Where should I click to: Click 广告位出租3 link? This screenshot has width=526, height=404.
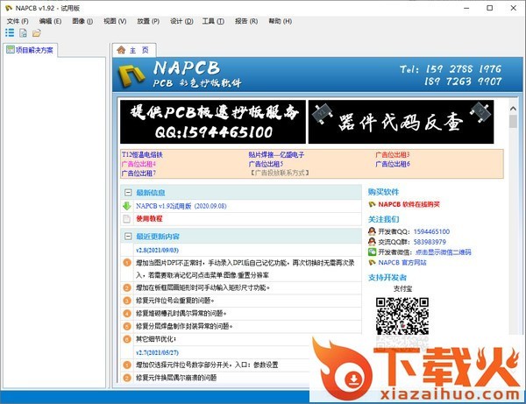[x=393, y=154]
